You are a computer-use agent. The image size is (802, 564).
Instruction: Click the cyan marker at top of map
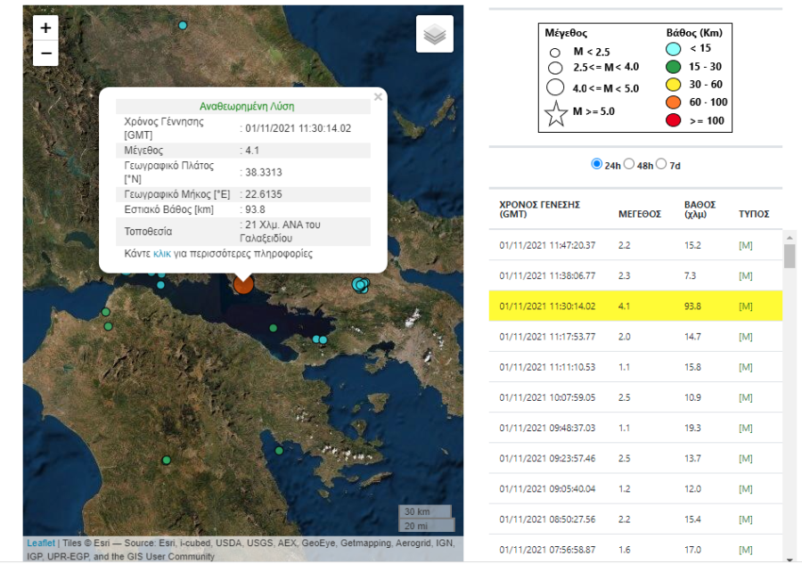tap(183, 25)
